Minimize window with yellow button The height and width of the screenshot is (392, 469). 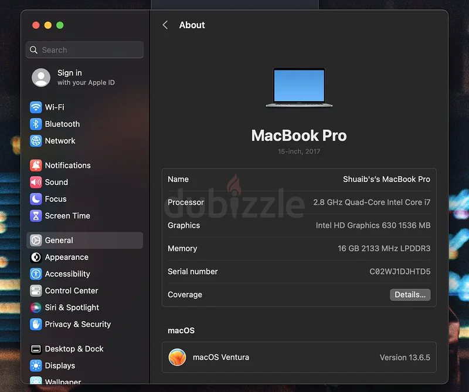coord(48,25)
